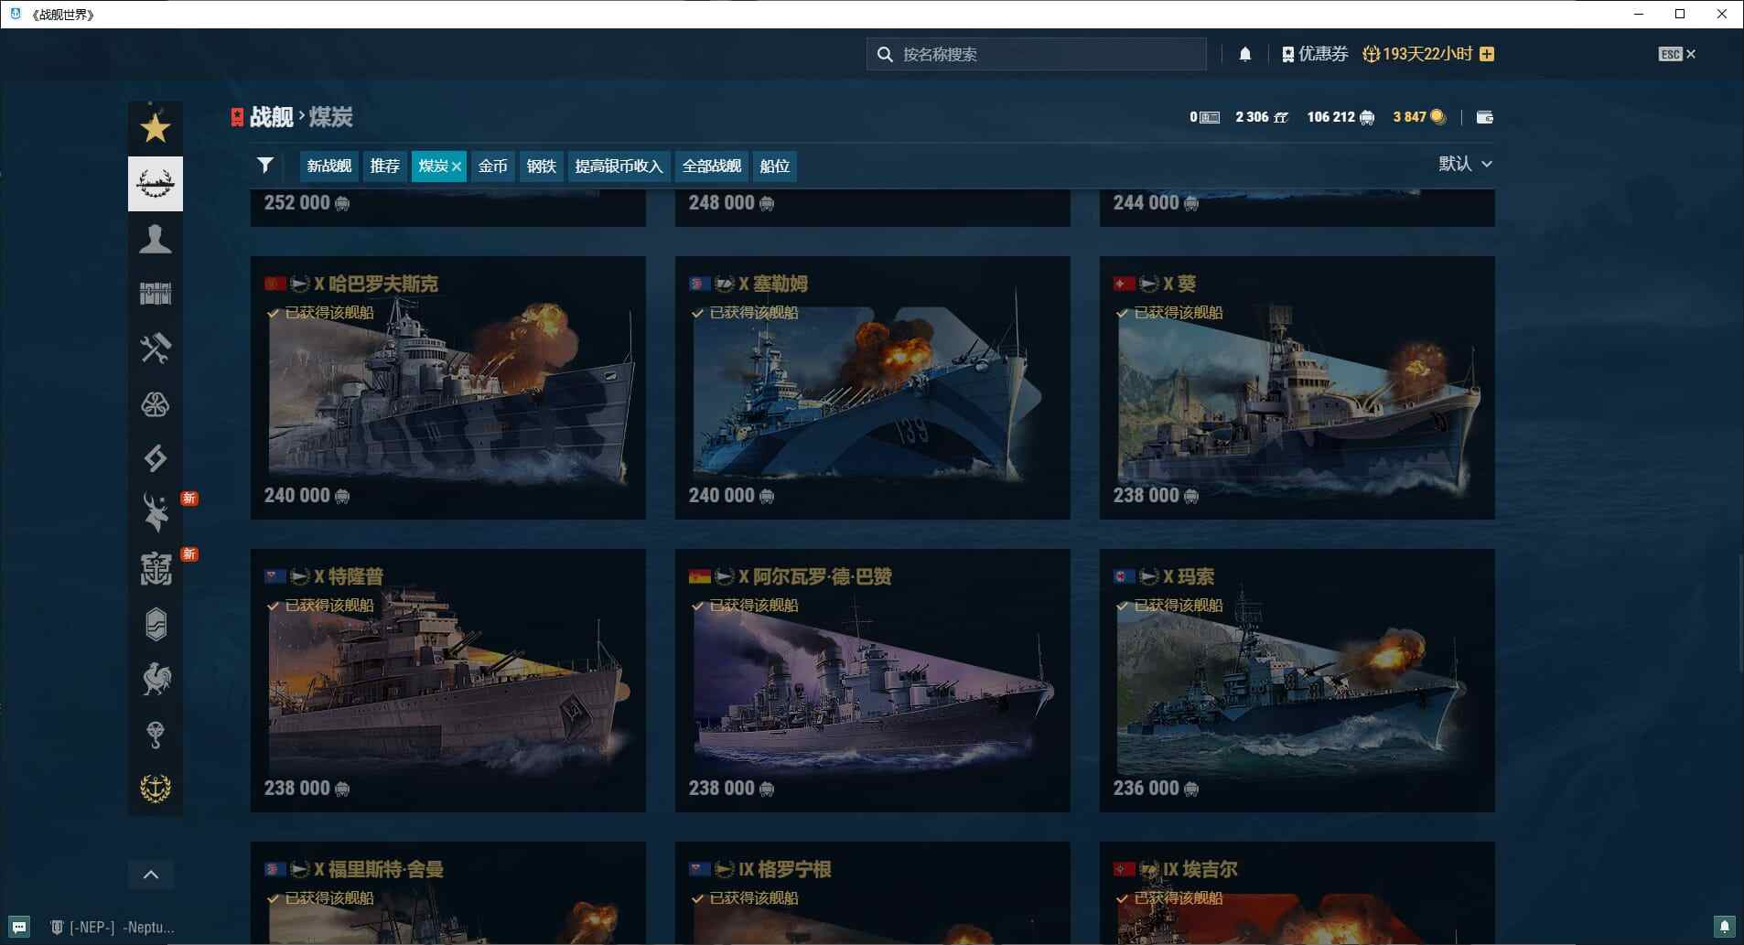Image resolution: width=1744 pixels, height=945 pixels.
Task: Switch to the 新战舰 tab
Action: pos(327,166)
